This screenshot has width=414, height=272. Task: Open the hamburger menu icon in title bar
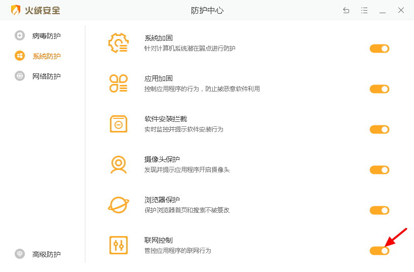tap(364, 10)
